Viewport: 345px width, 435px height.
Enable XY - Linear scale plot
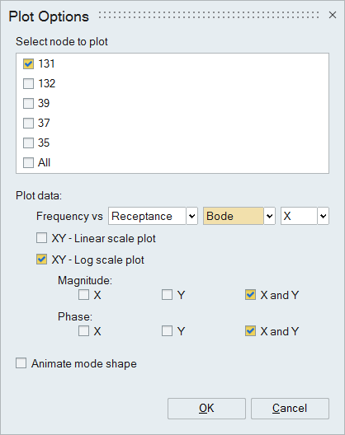[42, 238]
